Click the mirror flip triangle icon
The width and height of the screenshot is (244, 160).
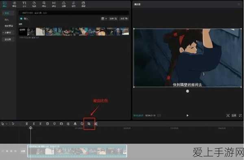click(x=75, y=124)
